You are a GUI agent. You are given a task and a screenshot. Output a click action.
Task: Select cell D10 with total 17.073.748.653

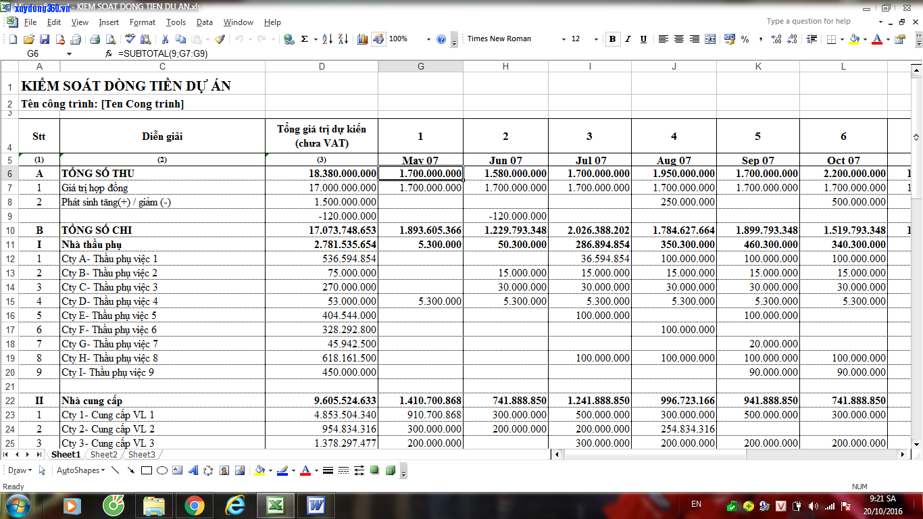click(x=322, y=230)
